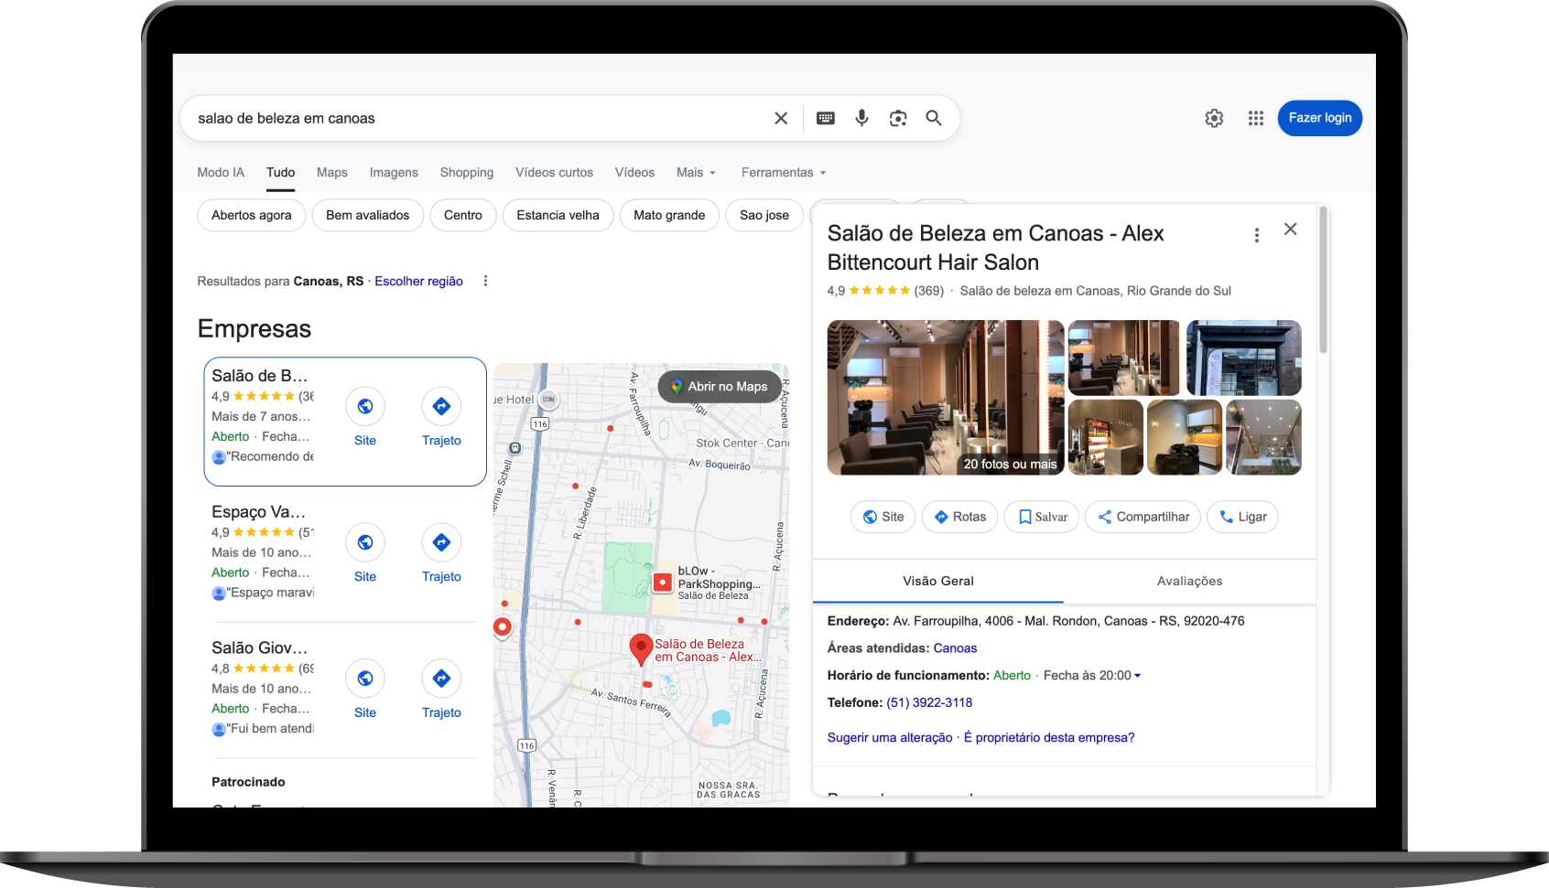Open the Vídeos tab
Viewport: 1549px width, 888px height.
(x=634, y=172)
